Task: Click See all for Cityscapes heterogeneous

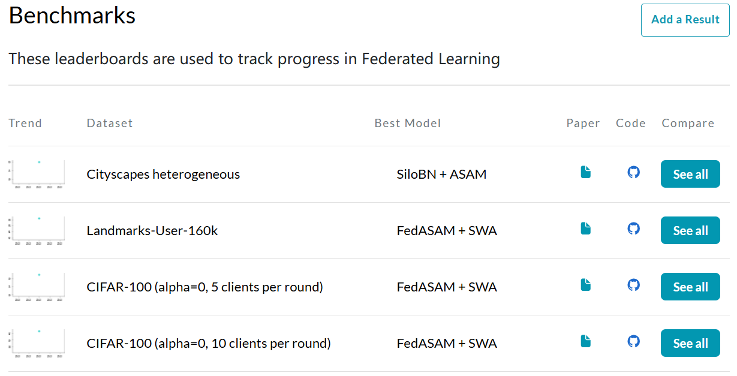Action: click(x=690, y=175)
